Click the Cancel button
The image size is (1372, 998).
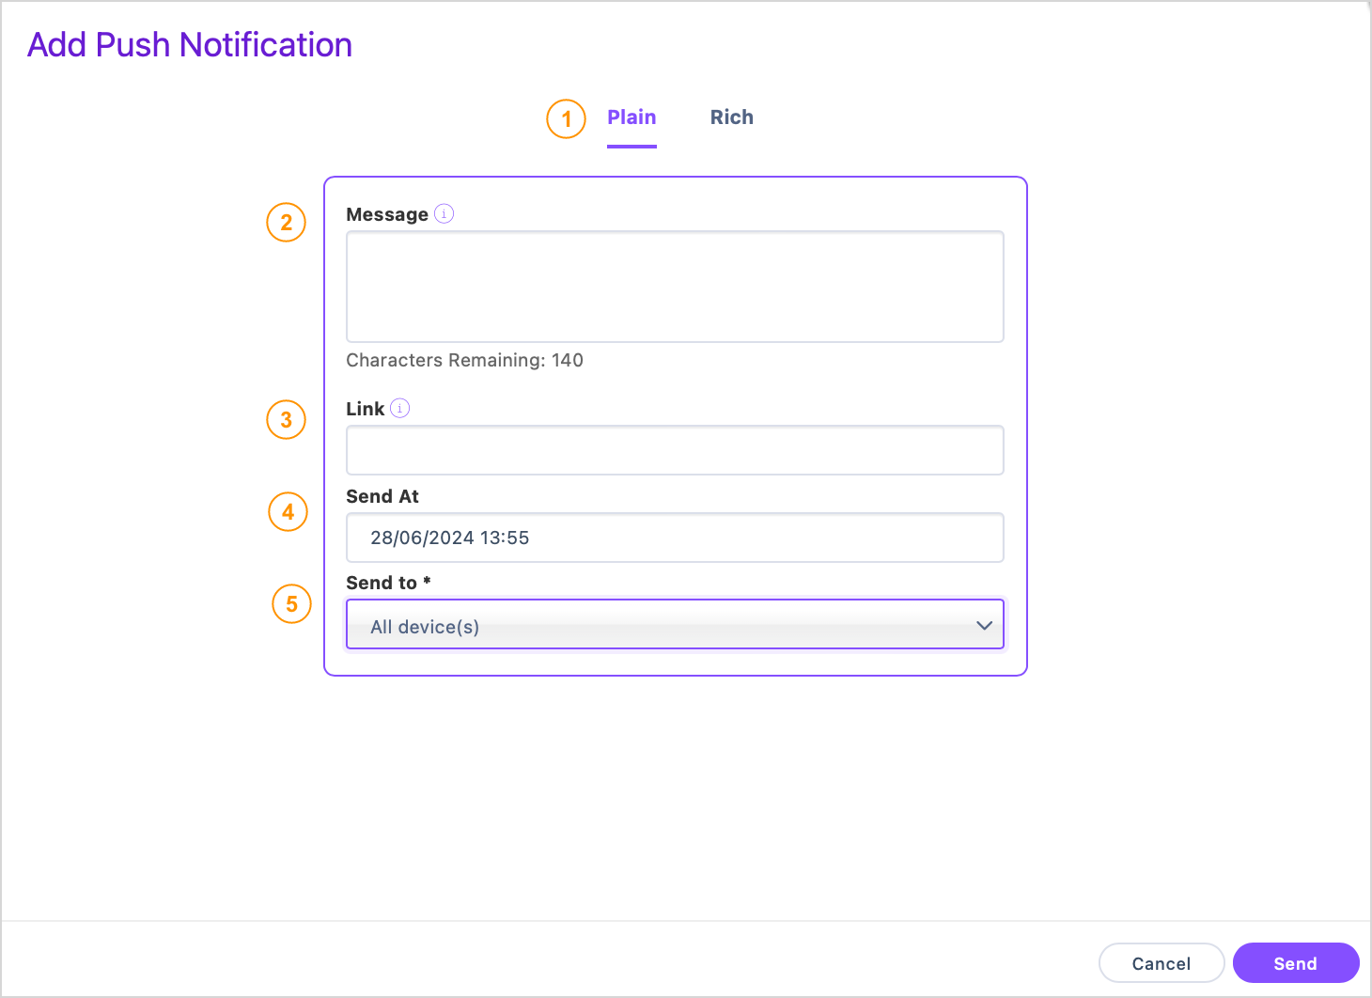[x=1162, y=963]
